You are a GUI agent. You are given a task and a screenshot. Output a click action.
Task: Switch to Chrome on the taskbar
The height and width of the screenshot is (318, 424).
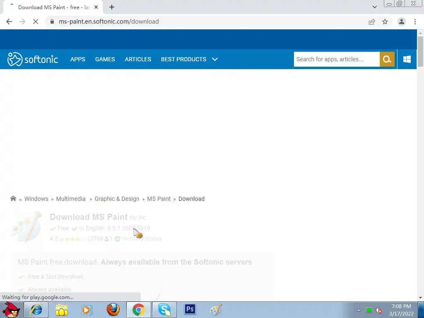coord(138,310)
